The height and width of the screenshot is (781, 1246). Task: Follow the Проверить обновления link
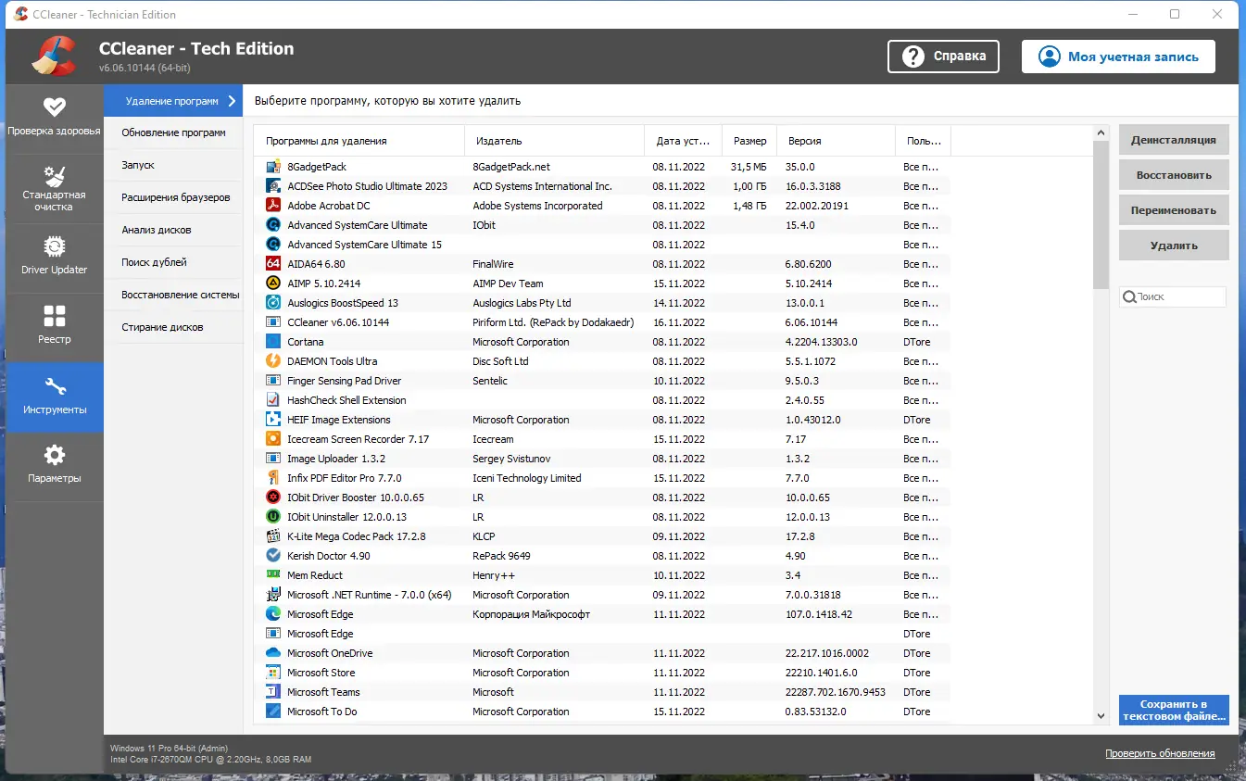(x=1161, y=753)
